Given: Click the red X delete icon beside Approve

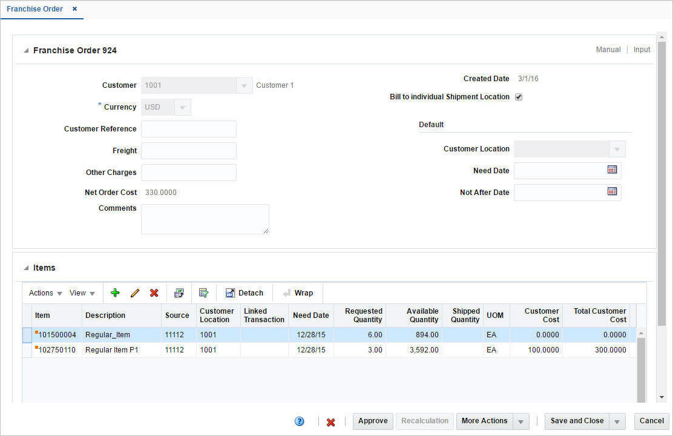Looking at the screenshot, I should [330, 422].
